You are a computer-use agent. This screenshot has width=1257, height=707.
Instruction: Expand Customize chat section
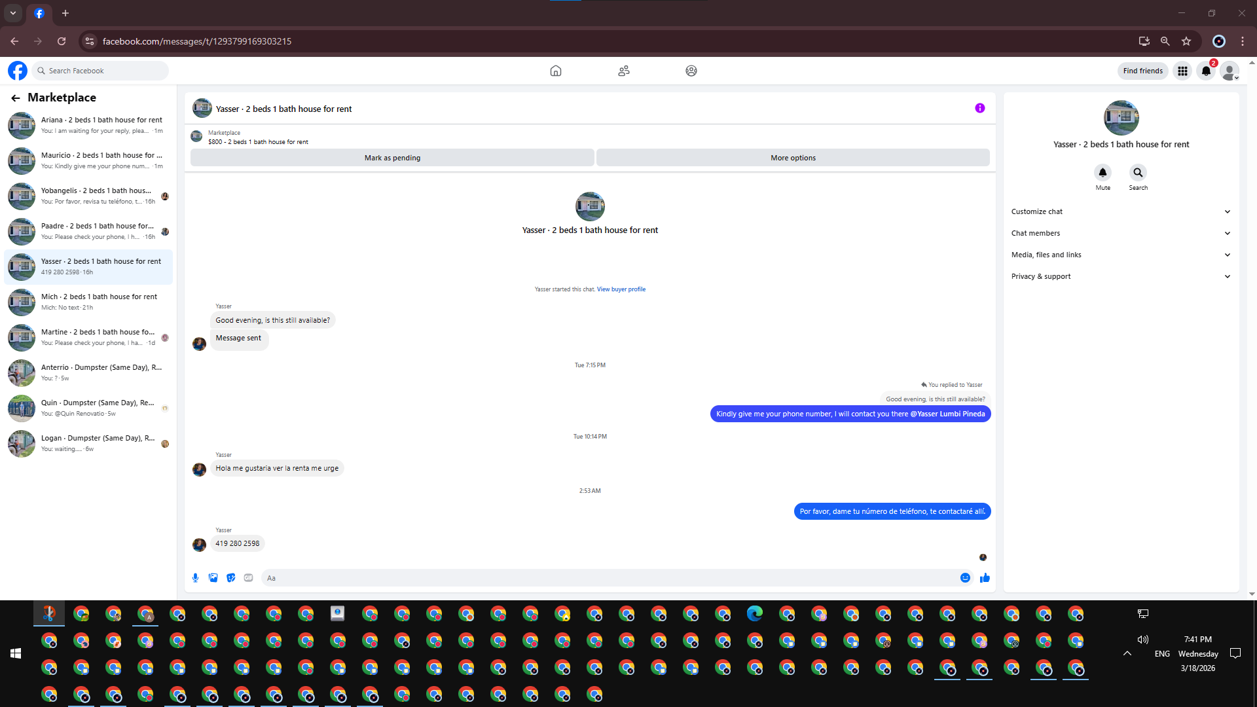[1121, 211]
